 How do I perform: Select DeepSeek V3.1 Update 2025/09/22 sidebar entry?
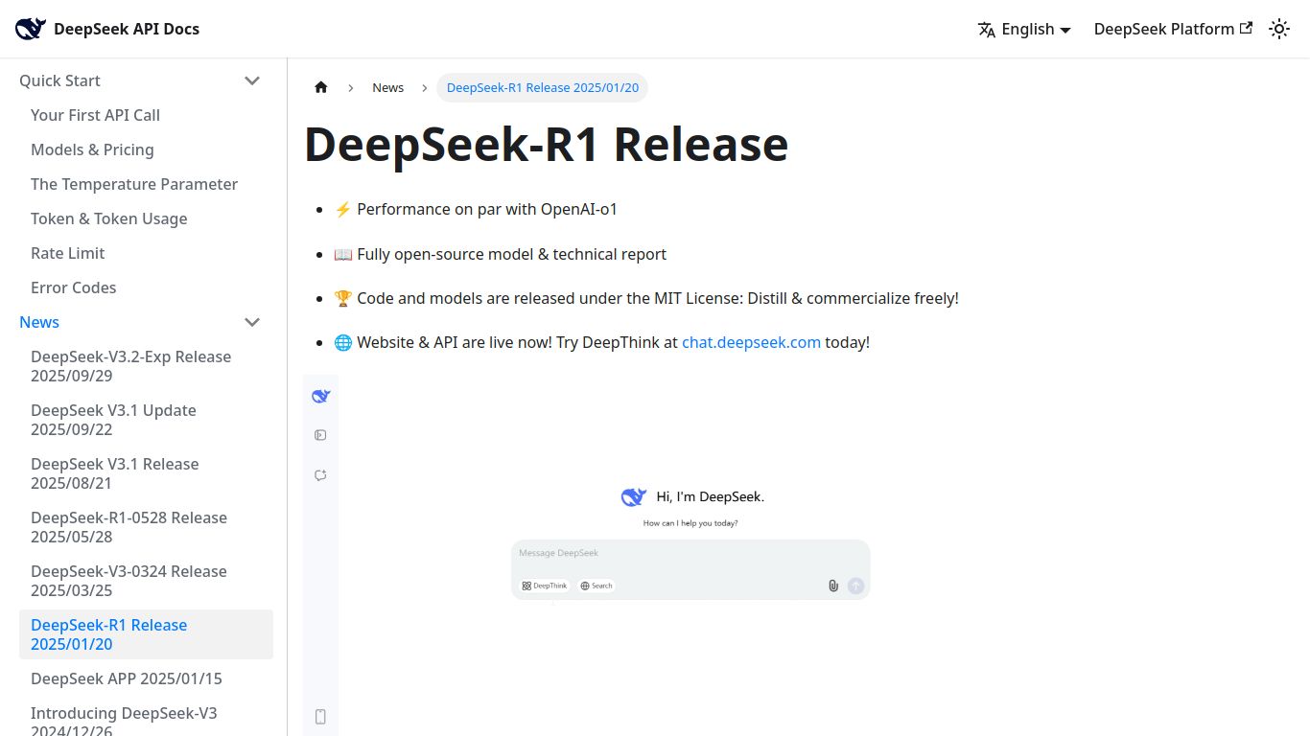point(113,420)
